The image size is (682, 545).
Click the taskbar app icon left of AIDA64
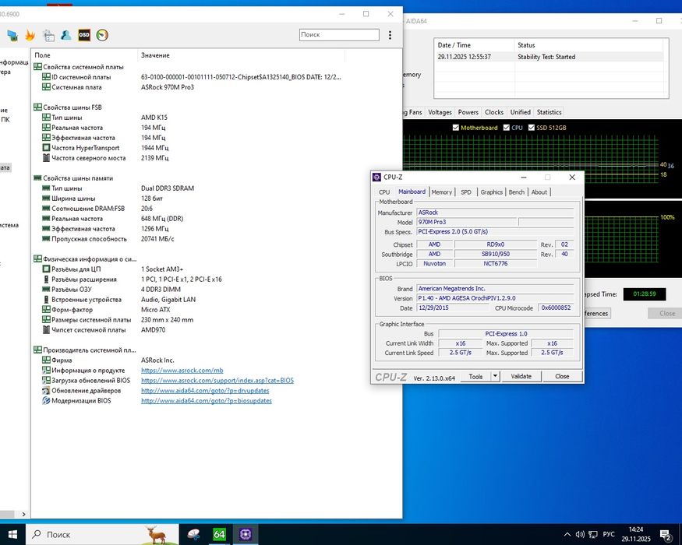(193, 534)
